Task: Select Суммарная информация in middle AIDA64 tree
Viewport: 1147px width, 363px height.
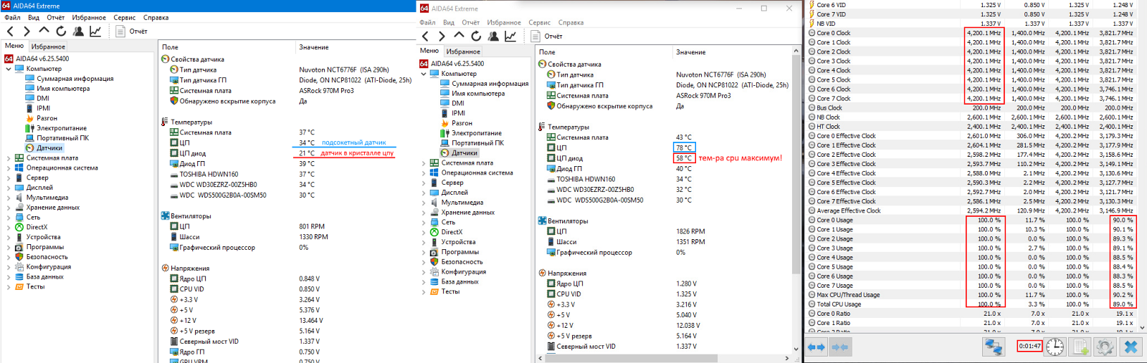Action: click(484, 84)
